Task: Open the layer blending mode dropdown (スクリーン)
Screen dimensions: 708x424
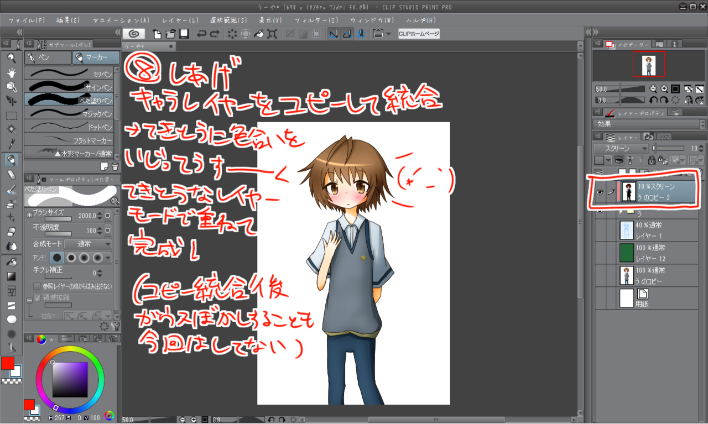Action: pos(621,148)
